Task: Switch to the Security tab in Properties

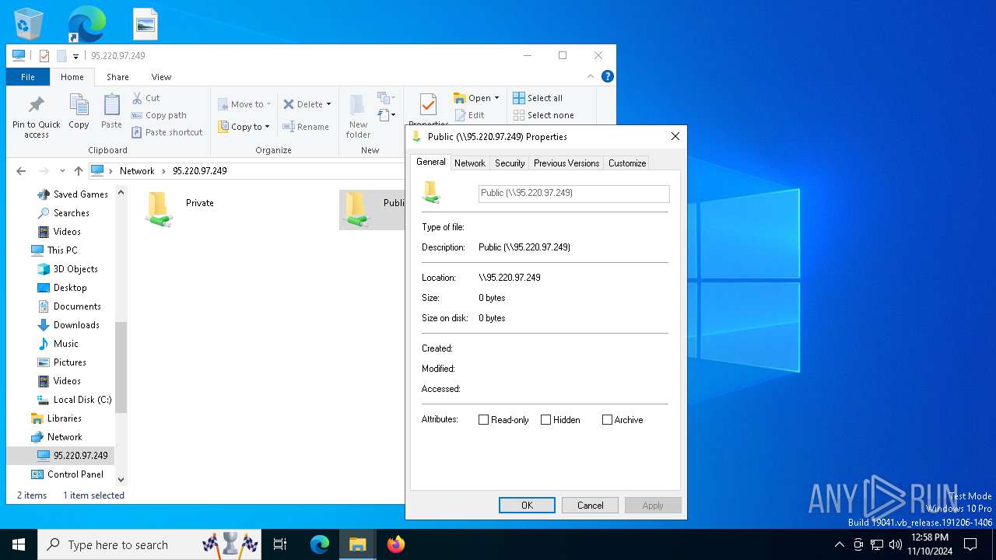Action: [x=510, y=163]
